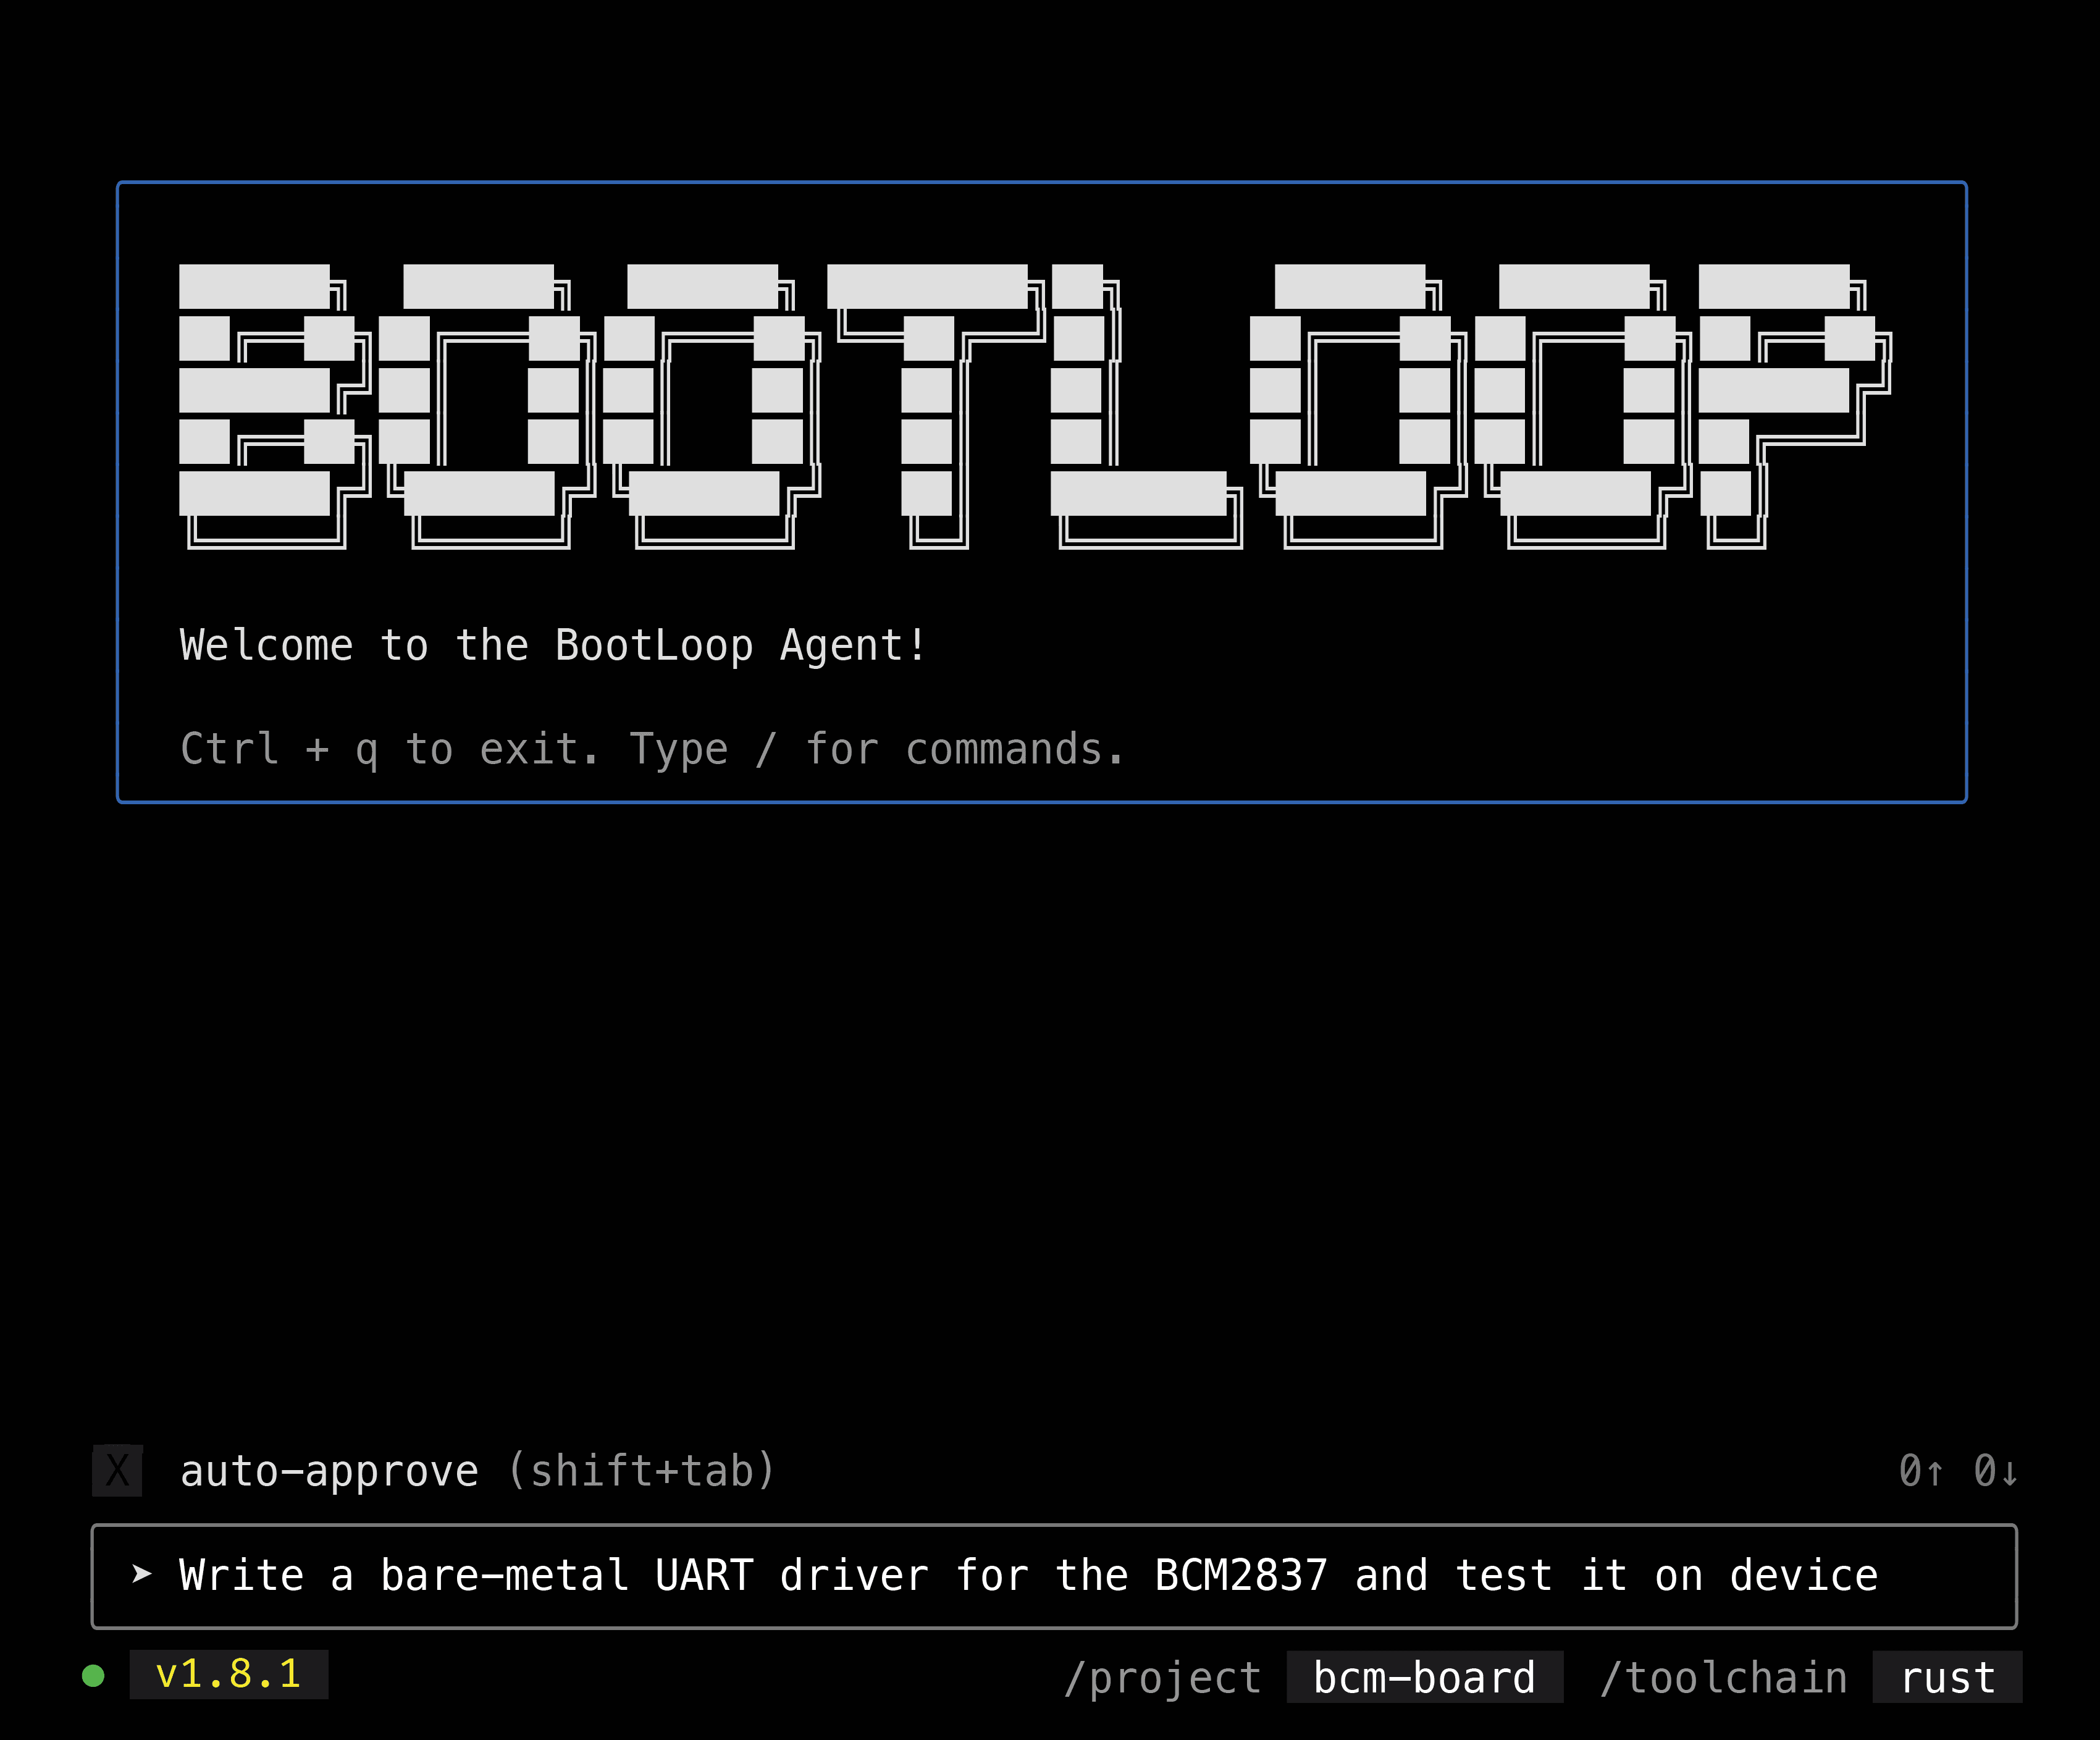
Task: Click the 0↑ upload token counter
Action: 1921,1471
